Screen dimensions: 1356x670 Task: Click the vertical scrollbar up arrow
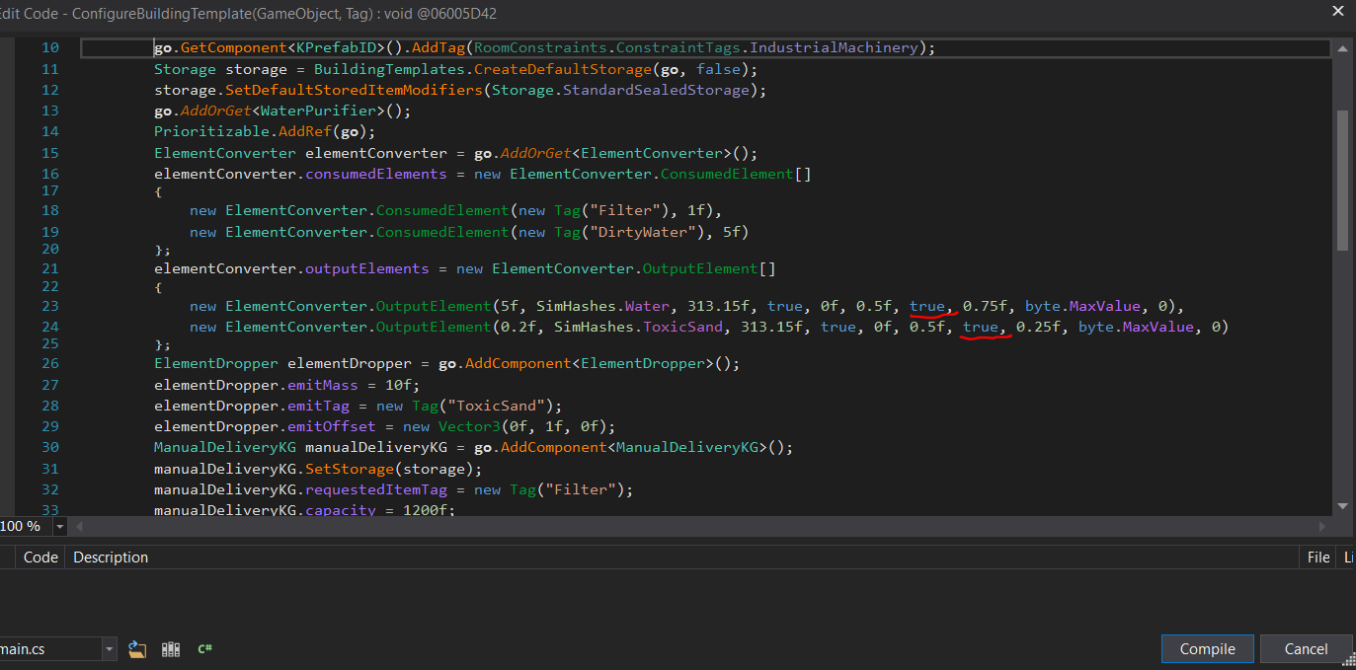click(x=1342, y=47)
